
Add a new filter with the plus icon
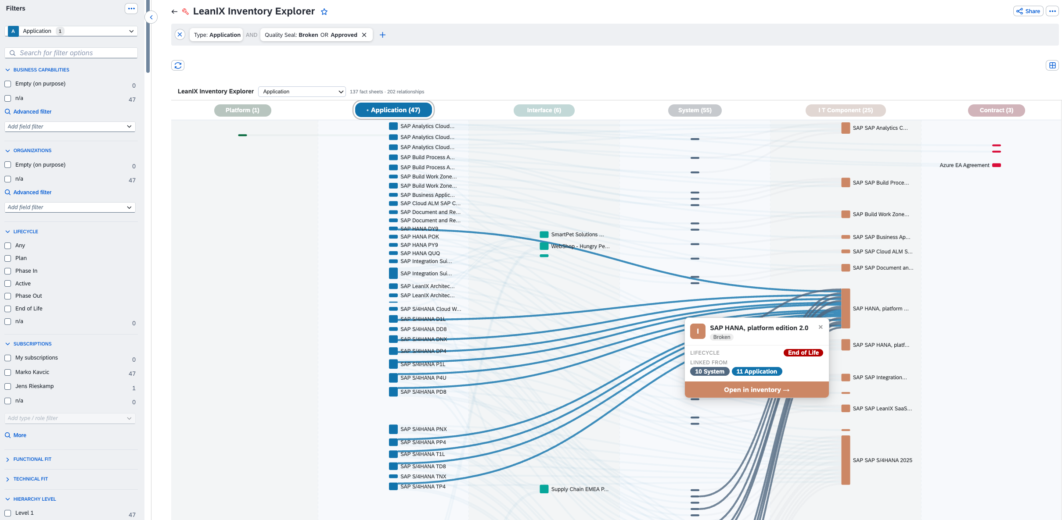tap(382, 35)
